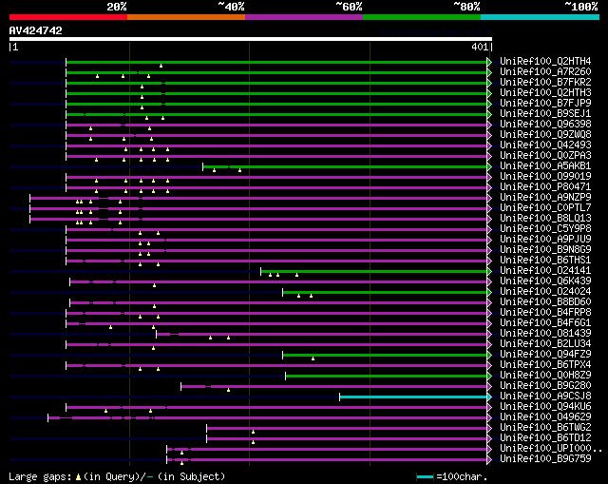Click the purple alignment bar of C0PTL7
608x484 pixels.
(x=258, y=209)
